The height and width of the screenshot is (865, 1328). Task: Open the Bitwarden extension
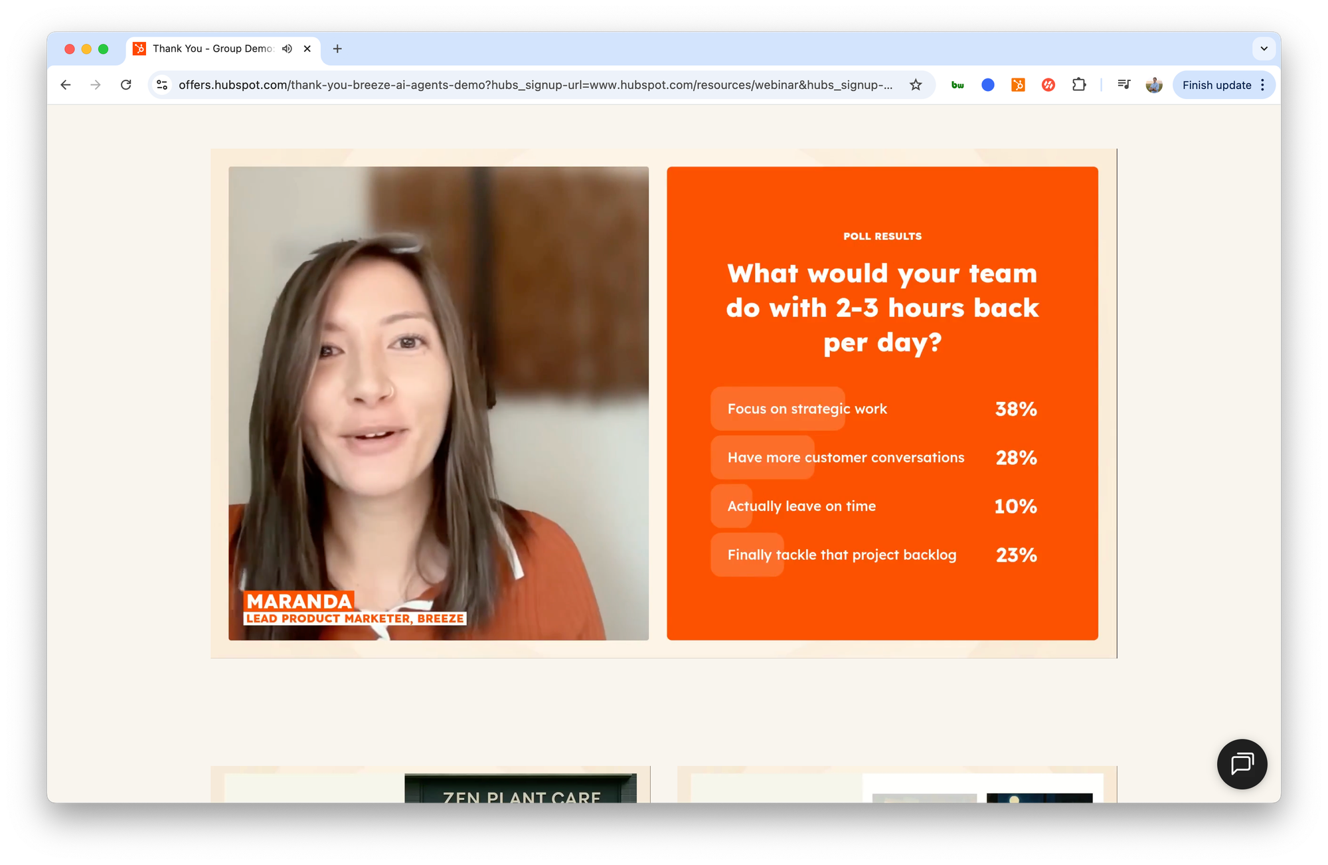pyautogui.click(x=957, y=85)
